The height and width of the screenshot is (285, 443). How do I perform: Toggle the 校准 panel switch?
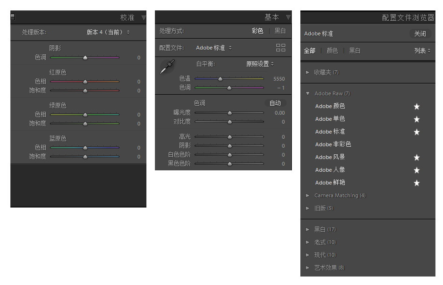(x=12, y=17)
